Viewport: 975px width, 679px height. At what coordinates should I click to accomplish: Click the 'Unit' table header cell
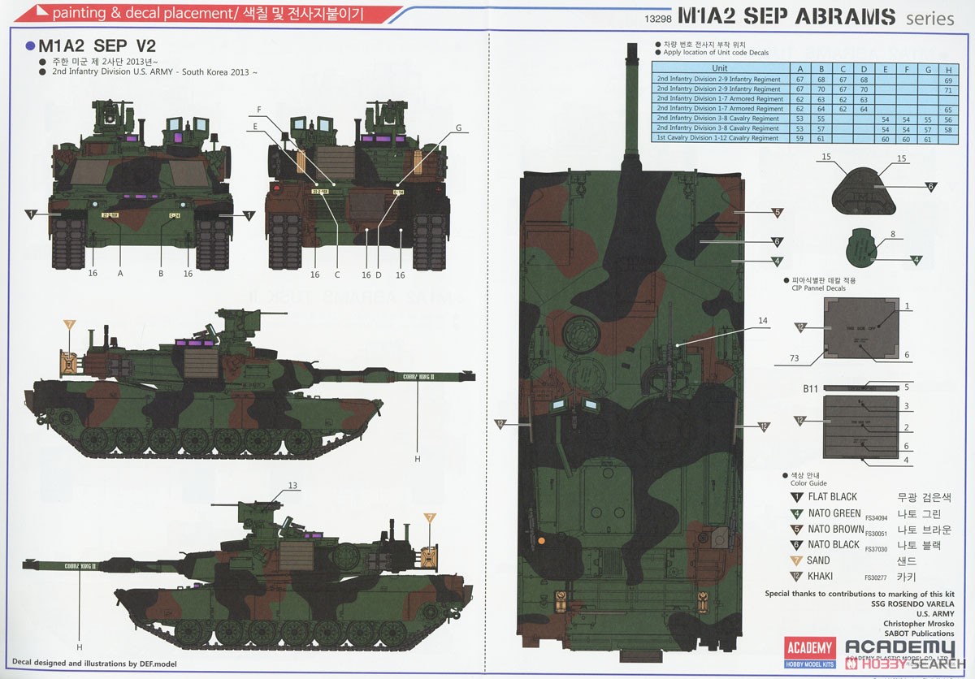[x=720, y=67]
